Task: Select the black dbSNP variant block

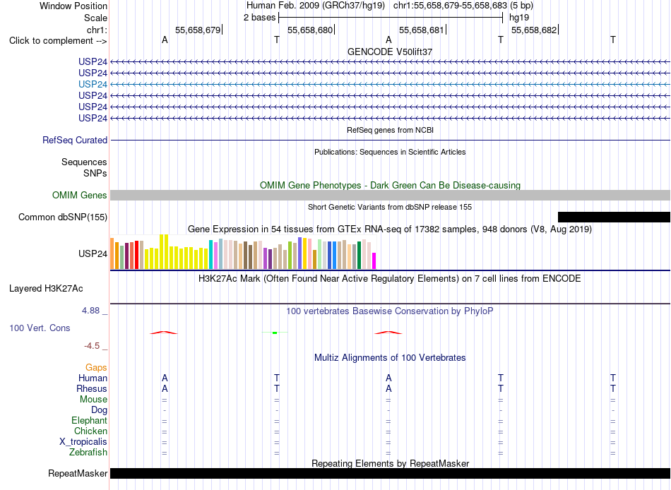Action: pyautogui.click(x=614, y=217)
